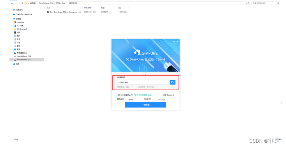Image resolution: width=286 pixels, height=146 pixels.
Task: Click the OneDrive cloud icon
Action: tap(14, 14)
